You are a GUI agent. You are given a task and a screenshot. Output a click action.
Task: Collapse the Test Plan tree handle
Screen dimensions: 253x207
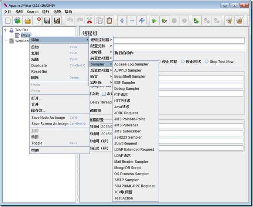5,30
